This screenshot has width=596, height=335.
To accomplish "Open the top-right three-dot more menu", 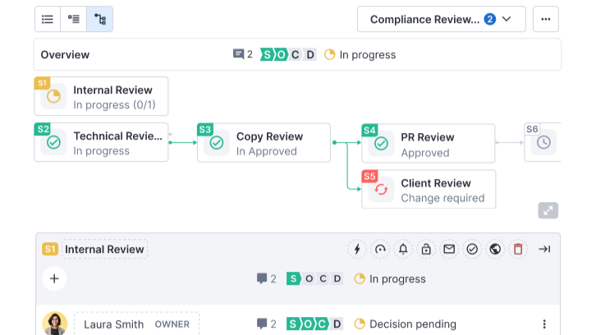I will tap(546, 19).
